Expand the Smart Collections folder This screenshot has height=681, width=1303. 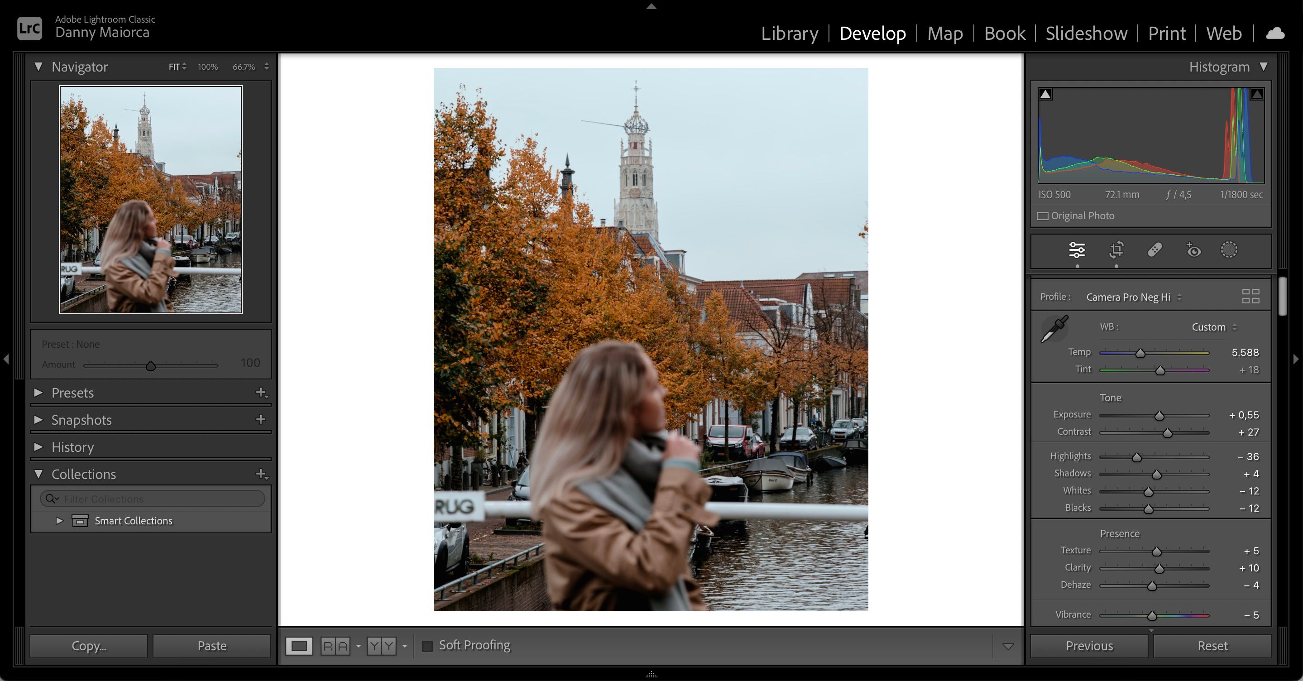coord(59,521)
